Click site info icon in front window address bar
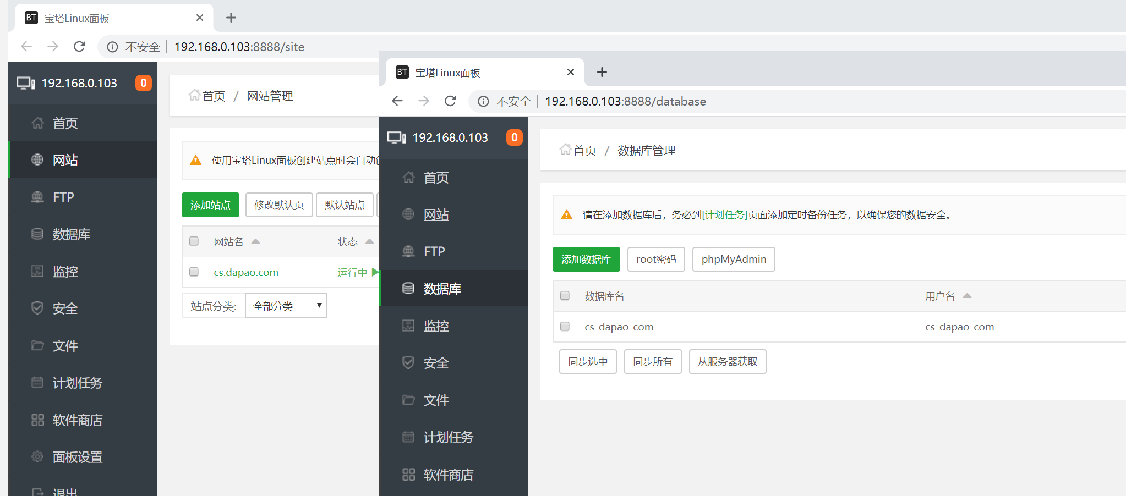The height and width of the screenshot is (496, 1126). pyautogui.click(x=483, y=101)
